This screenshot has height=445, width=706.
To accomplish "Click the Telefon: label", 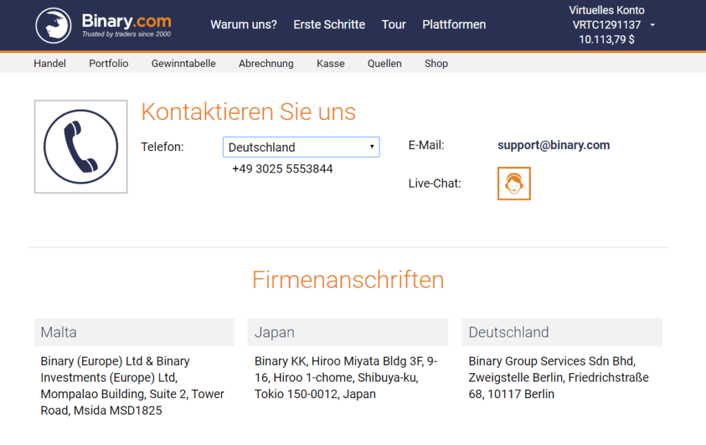I will tap(162, 147).
